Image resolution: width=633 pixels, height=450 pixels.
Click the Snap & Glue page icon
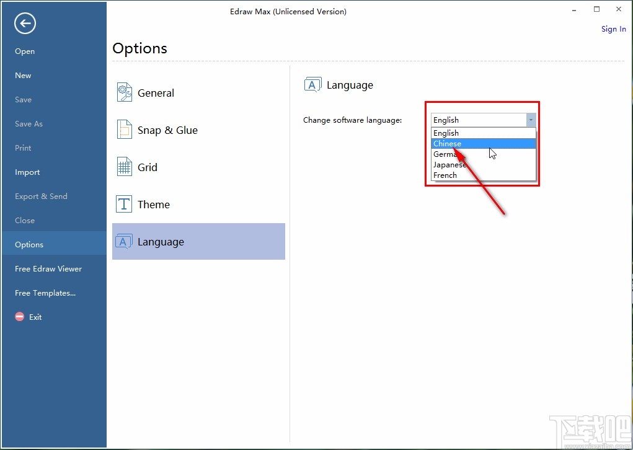[125, 130]
